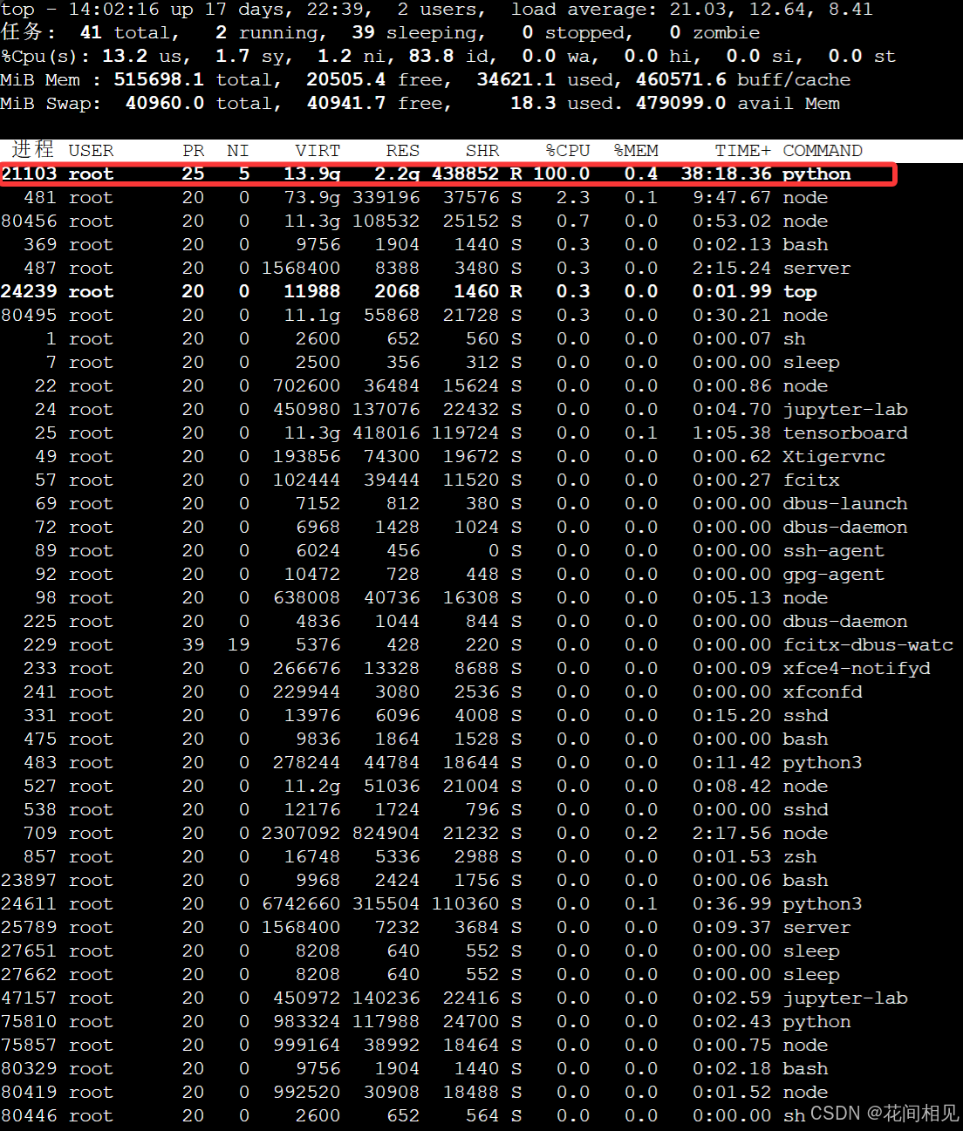
Task: Click the 38:18.36 time value
Action: (x=727, y=174)
